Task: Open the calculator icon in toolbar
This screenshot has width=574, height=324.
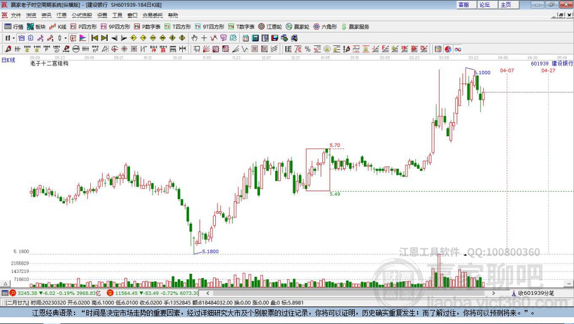Action: (x=255, y=38)
